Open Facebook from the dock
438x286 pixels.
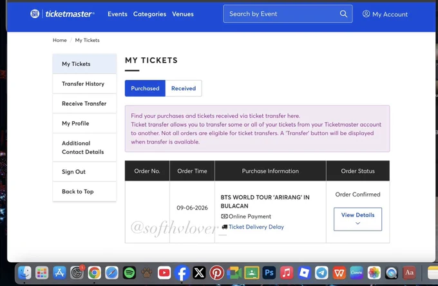click(182, 272)
